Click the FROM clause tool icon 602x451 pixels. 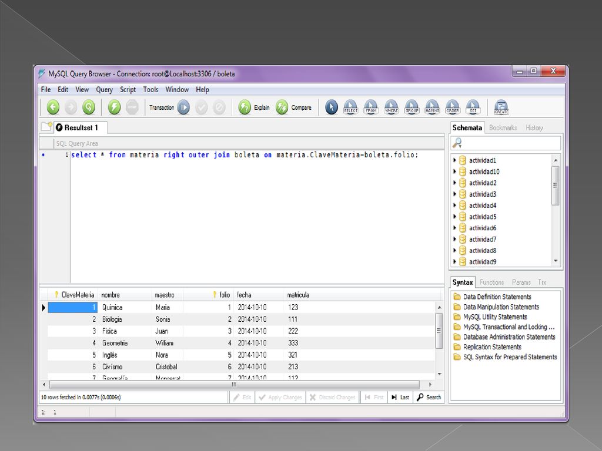click(371, 107)
